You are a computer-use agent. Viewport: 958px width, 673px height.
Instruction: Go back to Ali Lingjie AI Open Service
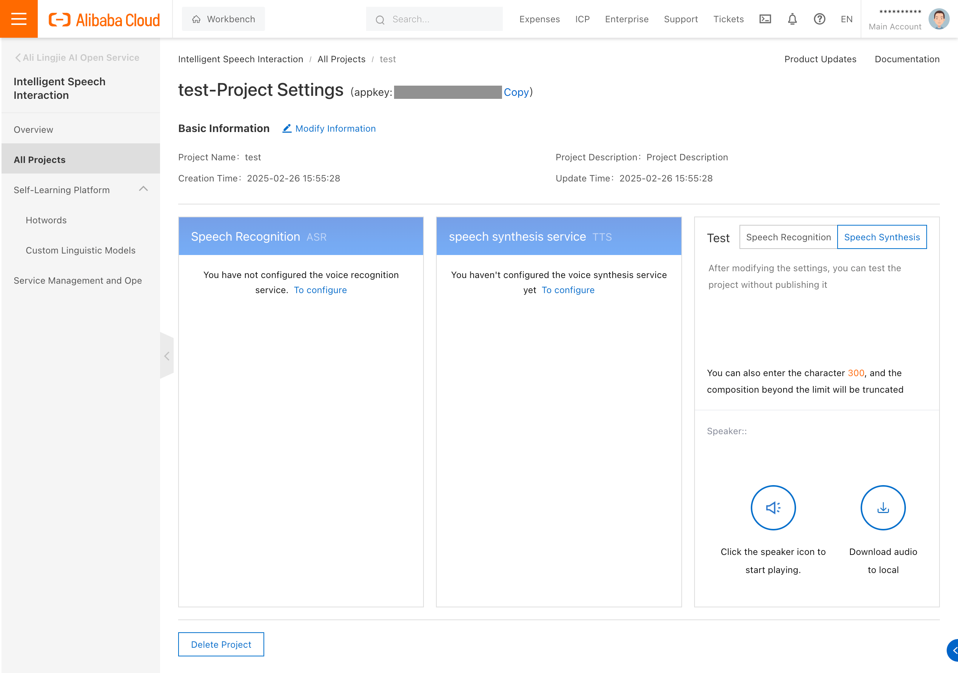click(77, 58)
